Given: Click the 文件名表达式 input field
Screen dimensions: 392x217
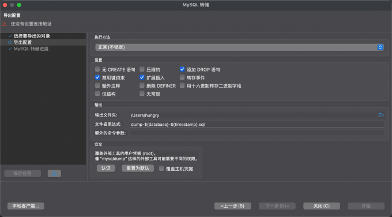Looking at the screenshot, I should coord(257,125).
